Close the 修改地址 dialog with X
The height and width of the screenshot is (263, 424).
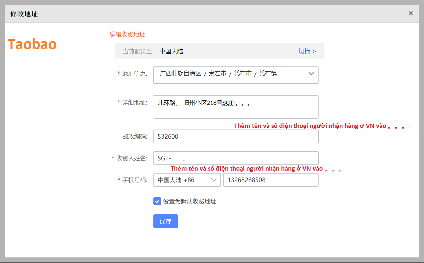click(411, 13)
